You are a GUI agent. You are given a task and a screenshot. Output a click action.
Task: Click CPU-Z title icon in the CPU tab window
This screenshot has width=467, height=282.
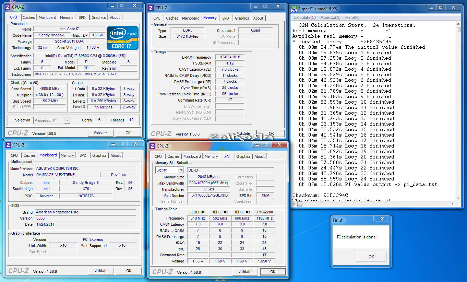click(x=8, y=7)
